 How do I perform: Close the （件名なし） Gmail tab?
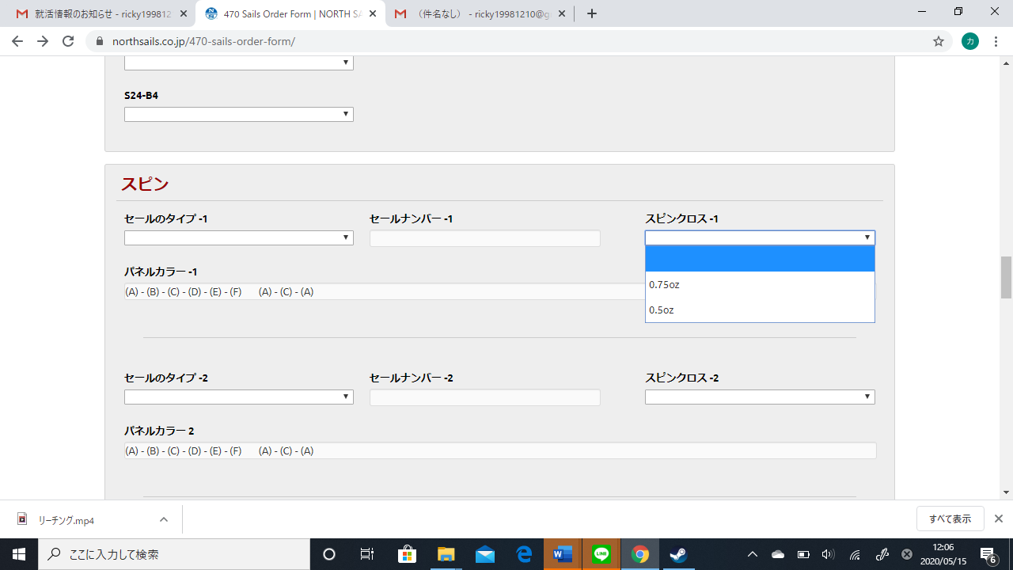coord(562,14)
